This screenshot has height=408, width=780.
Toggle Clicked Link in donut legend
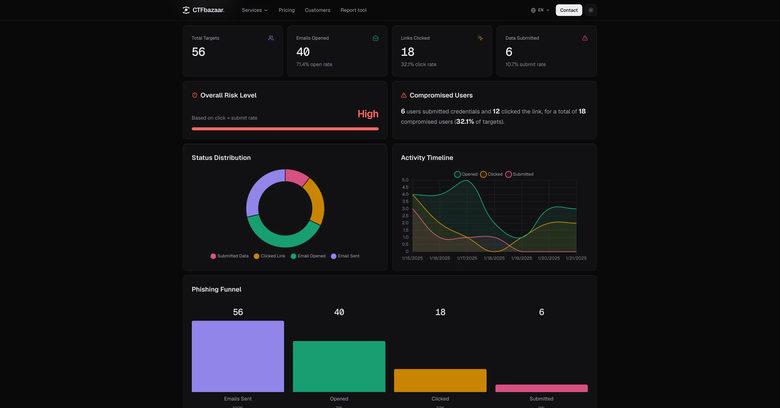coord(269,256)
